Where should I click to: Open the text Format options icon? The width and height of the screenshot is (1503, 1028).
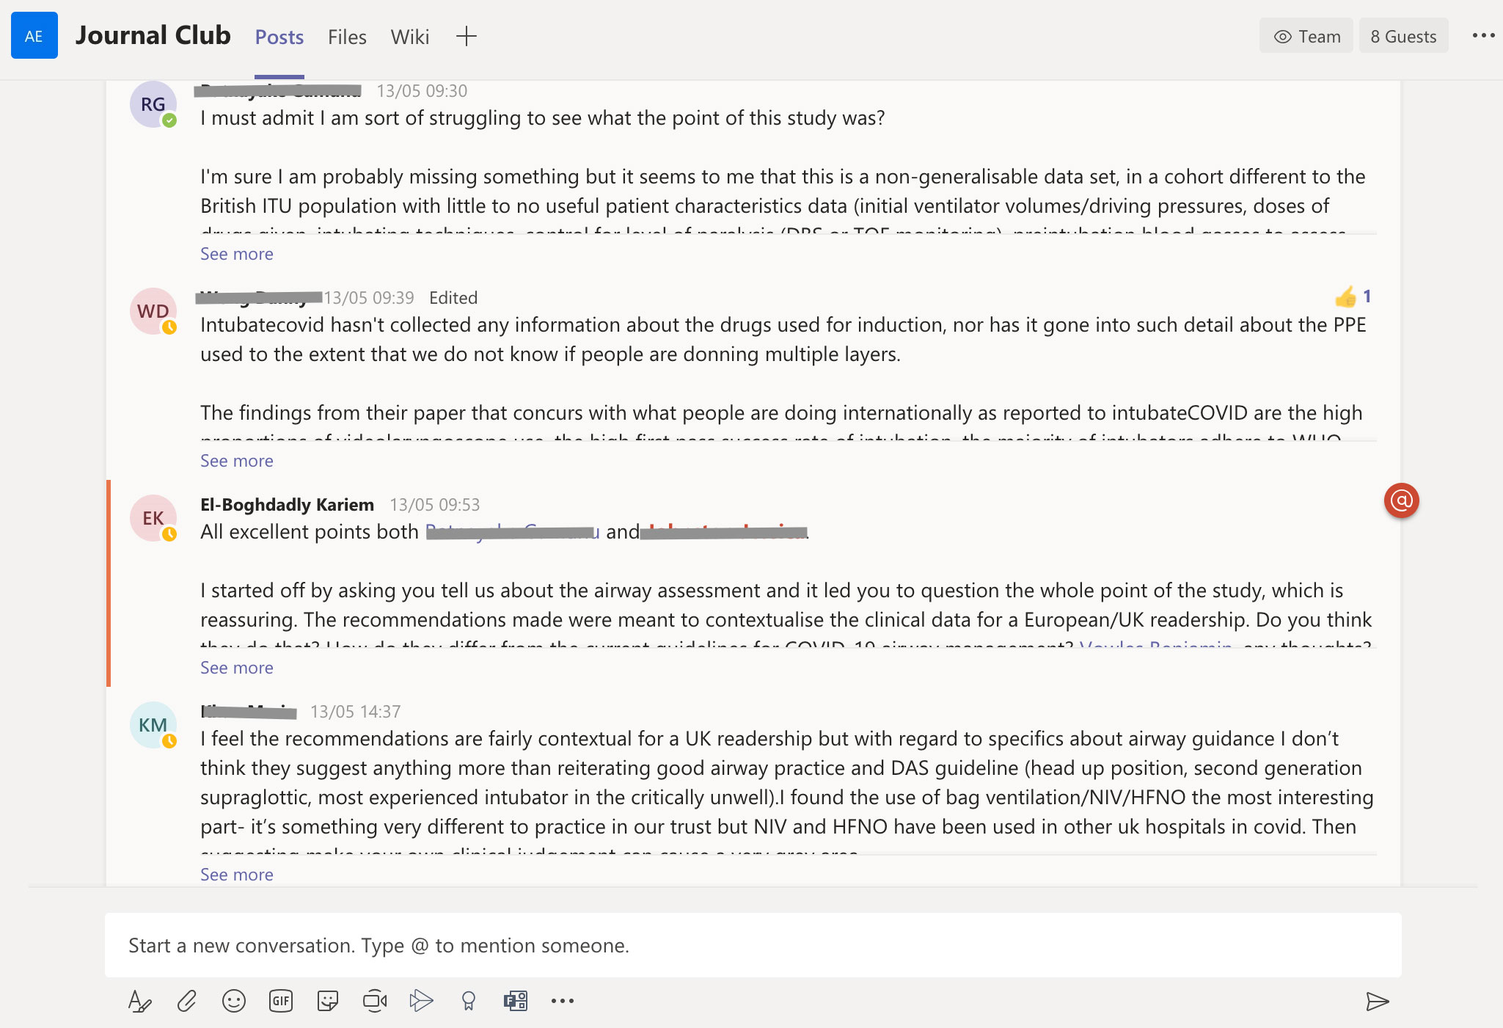coord(139,1001)
